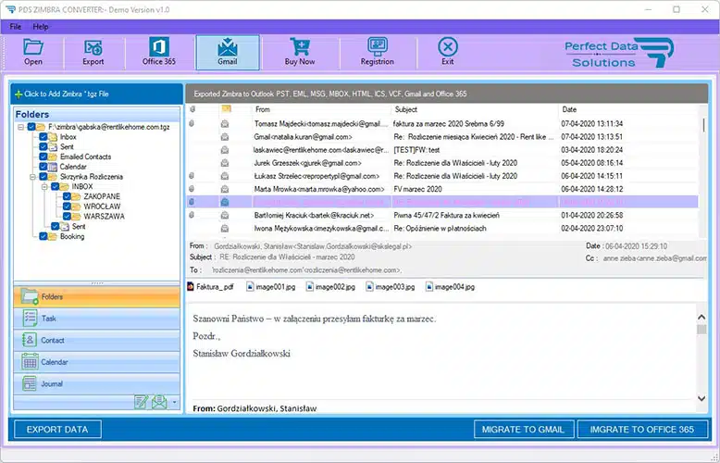Select the 'FV marzec 2020' email row
Image resolution: width=720 pixels, height=463 pixels.
(442, 189)
